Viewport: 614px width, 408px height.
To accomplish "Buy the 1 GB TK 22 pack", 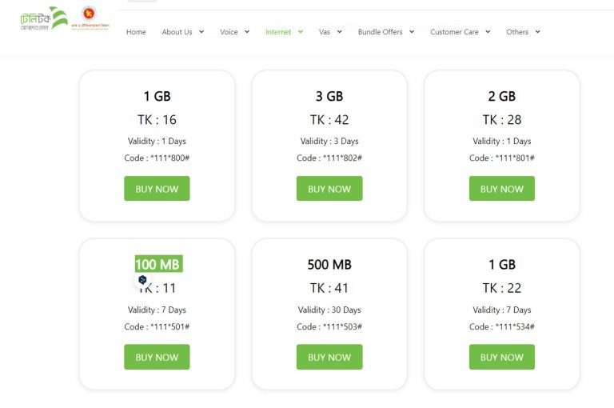I will 502,357.
